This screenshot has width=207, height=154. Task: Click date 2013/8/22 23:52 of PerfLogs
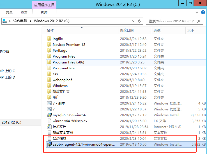click(133, 51)
